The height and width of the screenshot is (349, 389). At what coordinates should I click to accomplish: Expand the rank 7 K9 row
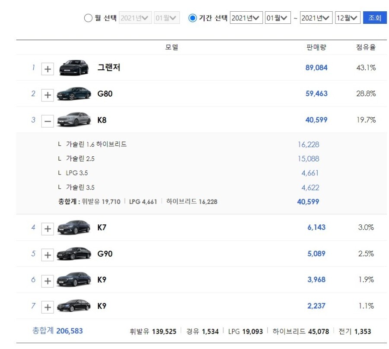(x=48, y=307)
